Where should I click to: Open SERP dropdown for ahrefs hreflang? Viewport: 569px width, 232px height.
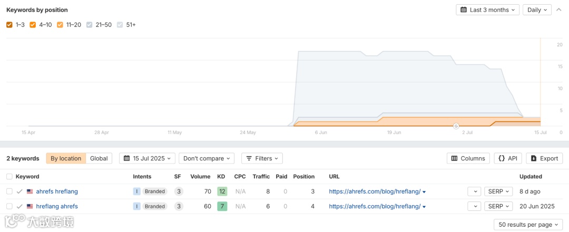click(498, 191)
